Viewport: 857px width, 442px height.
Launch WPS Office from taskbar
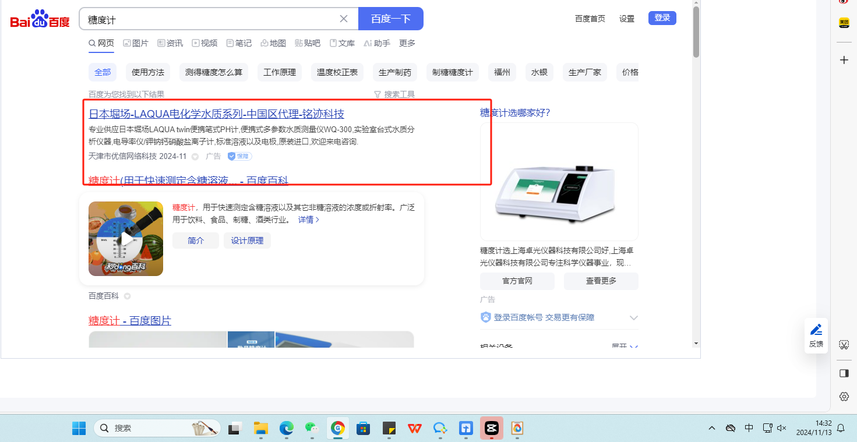pos(414,429)
